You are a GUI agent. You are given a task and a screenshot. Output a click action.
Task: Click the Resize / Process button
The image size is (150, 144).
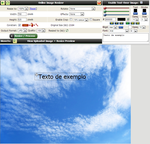pyautogui.click(x=24, y=36)
